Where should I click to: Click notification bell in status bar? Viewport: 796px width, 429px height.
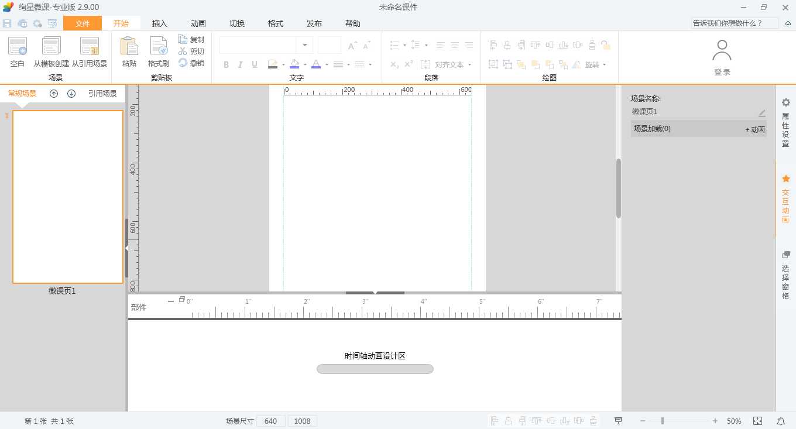click(x=781, y=421)
